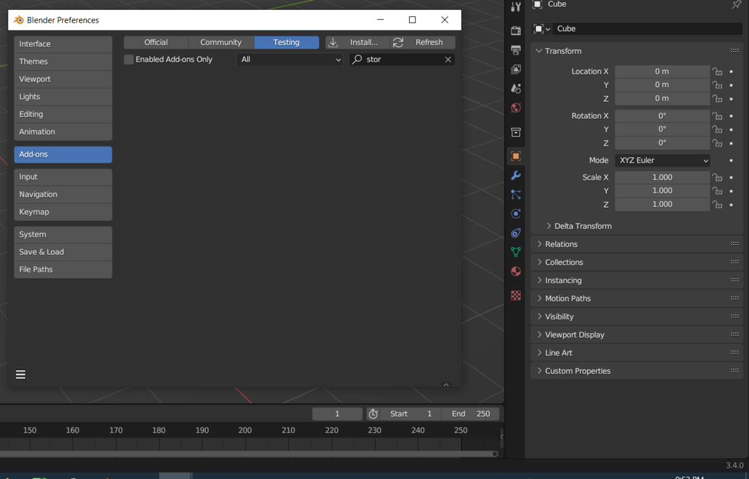Screen dimensions: 749x479
Task: Open the Object Constraints properties tab
Action: pyautogui.click(x=516, y=233)
